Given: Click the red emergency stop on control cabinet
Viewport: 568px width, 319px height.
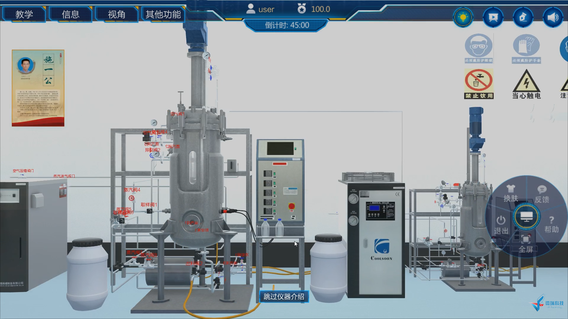Looking at the screenshot, I should 291,206.
